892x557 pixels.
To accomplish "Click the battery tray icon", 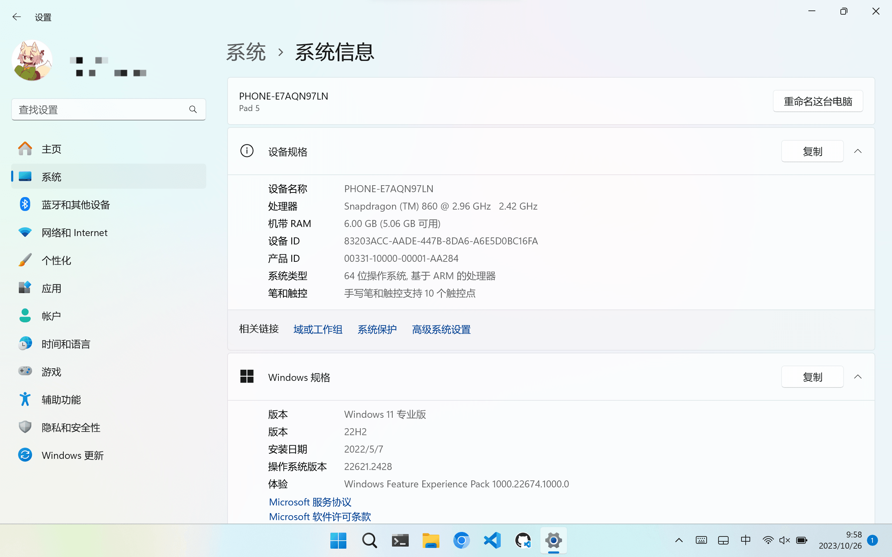I will coord(802,540).
